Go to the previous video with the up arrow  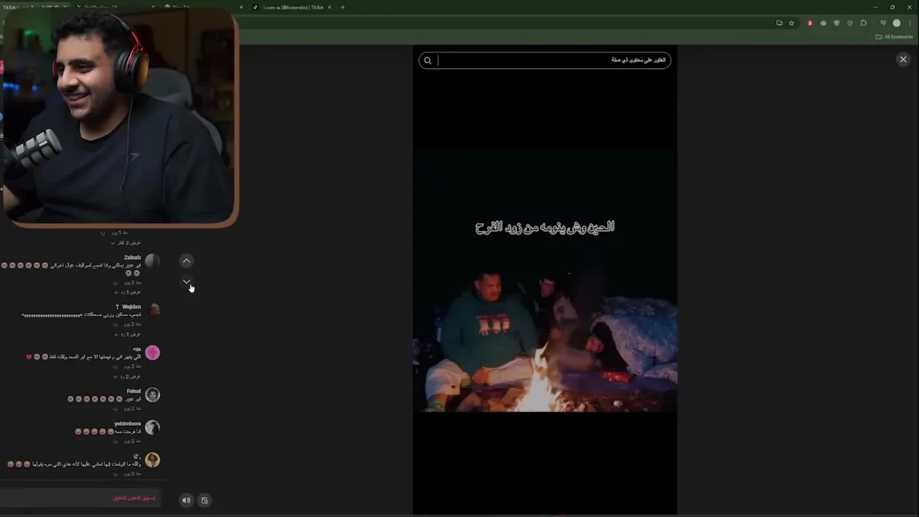(x=186, y=261)
